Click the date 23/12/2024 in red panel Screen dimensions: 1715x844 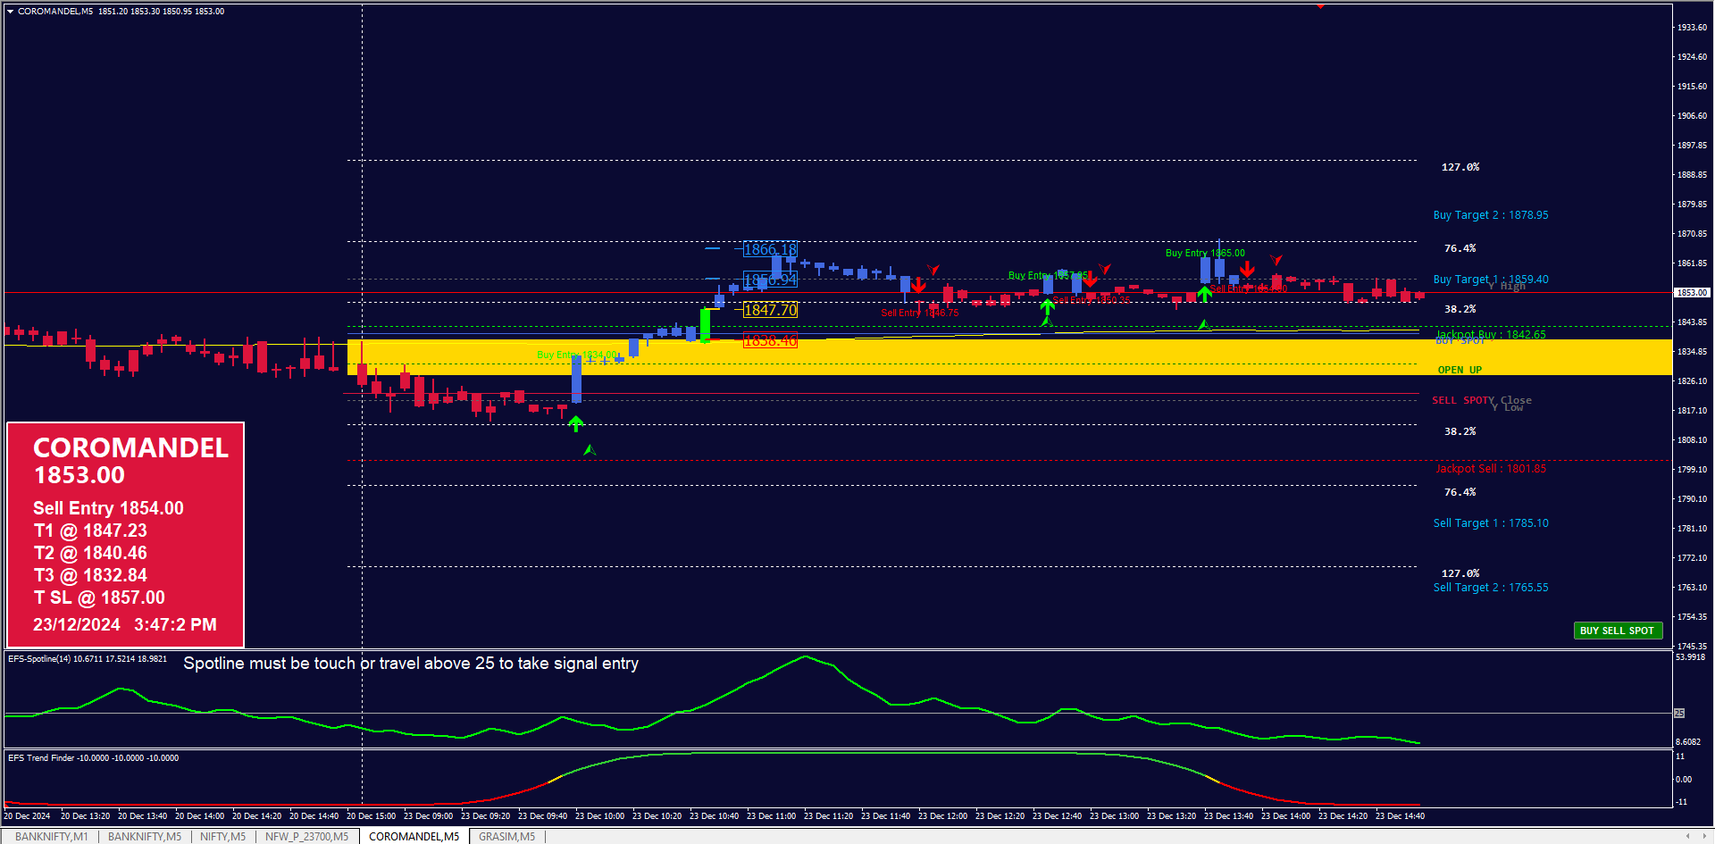click(77, 624)
